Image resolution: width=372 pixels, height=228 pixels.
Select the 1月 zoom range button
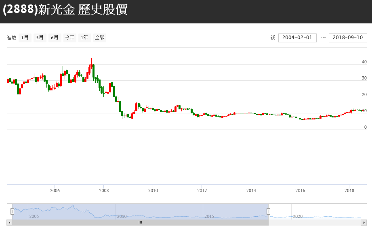click(x=25, y=38)
